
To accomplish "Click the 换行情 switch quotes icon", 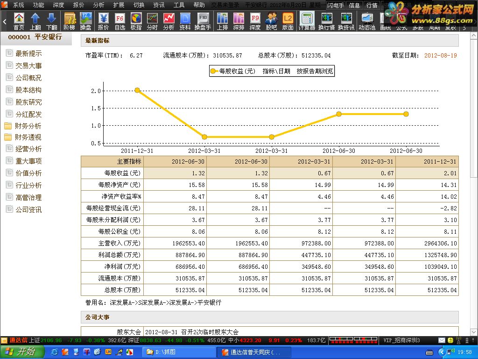I will [x=326, y=21].
